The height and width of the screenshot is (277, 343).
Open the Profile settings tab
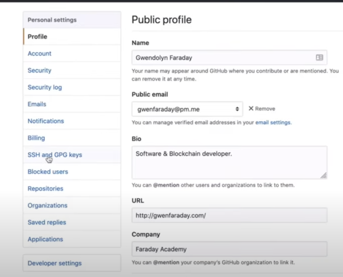click(37, 37)
